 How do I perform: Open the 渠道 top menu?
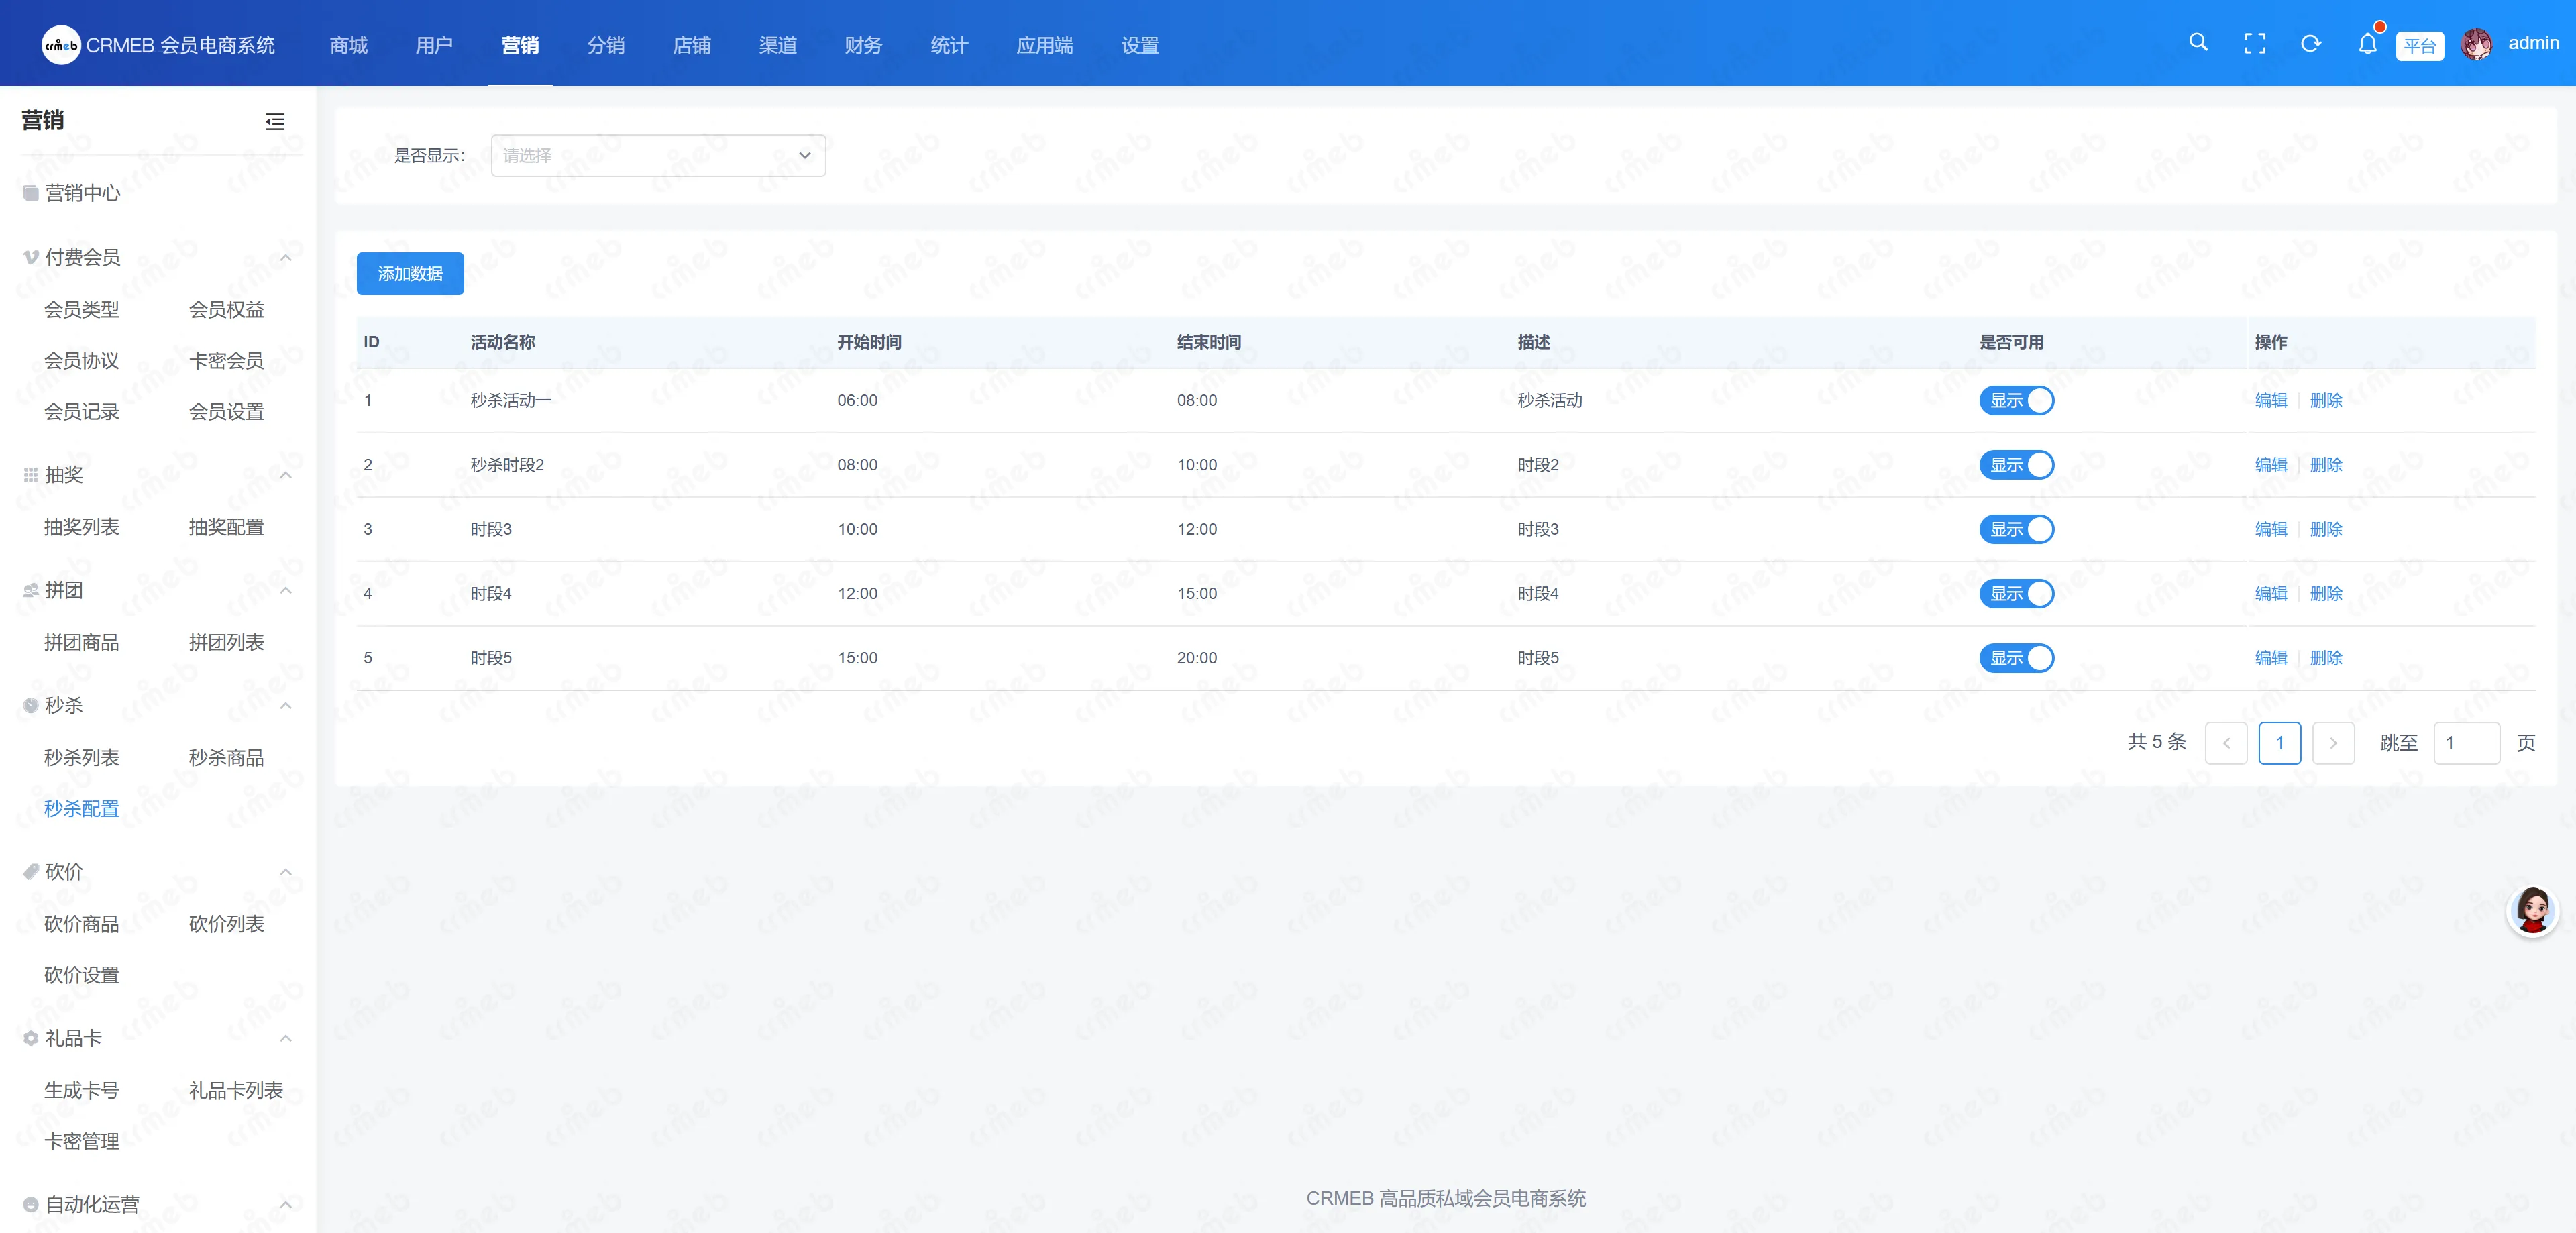778,45
